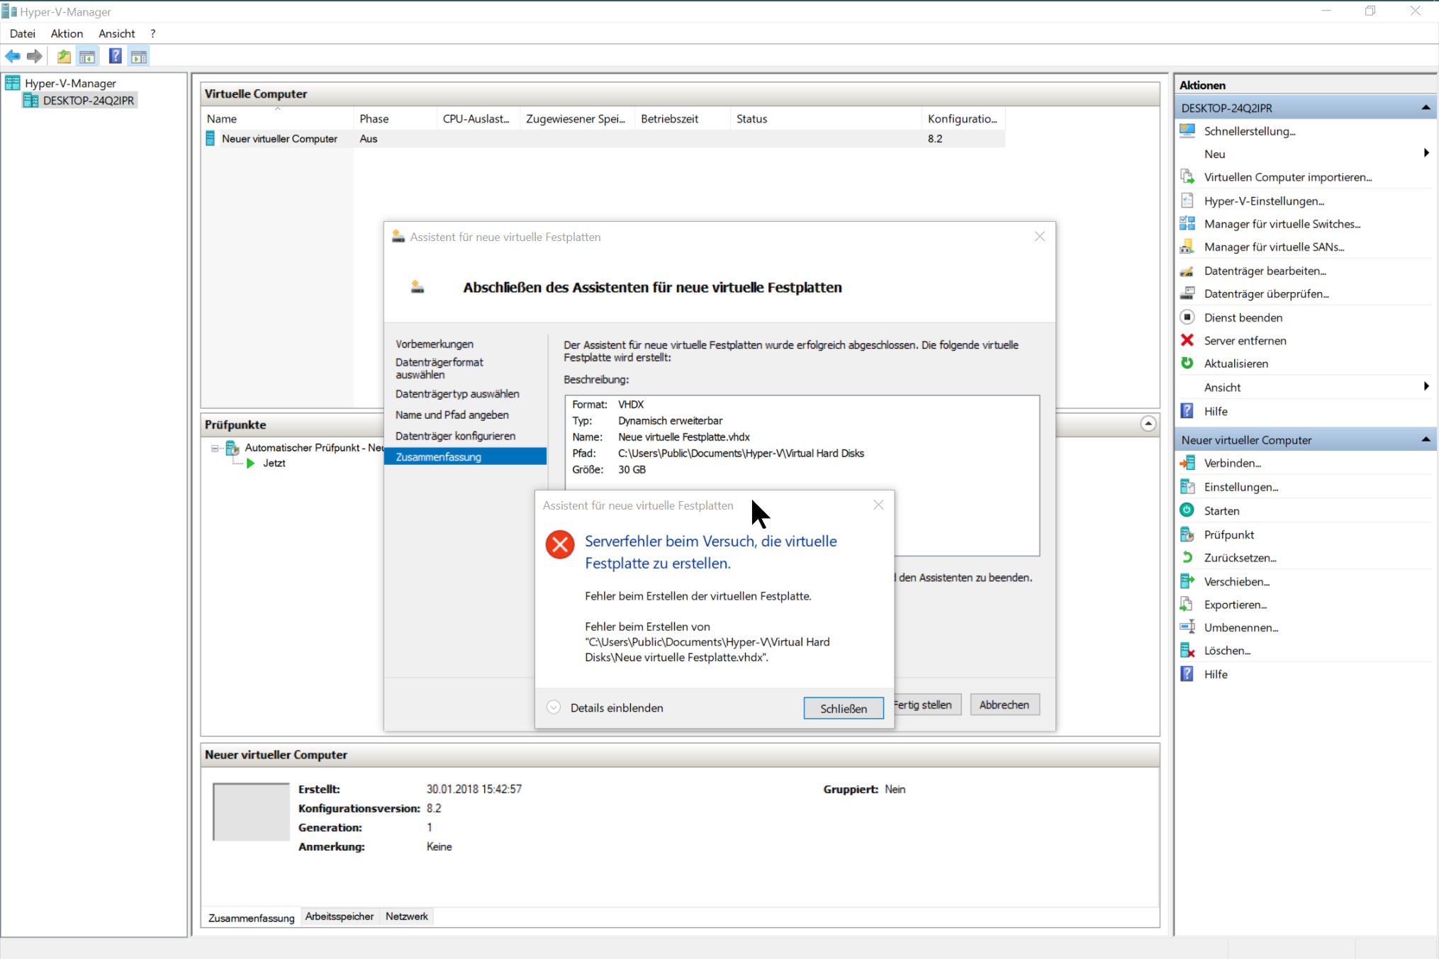1439x959 pixels.
Task: Close the Festplatten wizard window with X
Action: 1039,236
